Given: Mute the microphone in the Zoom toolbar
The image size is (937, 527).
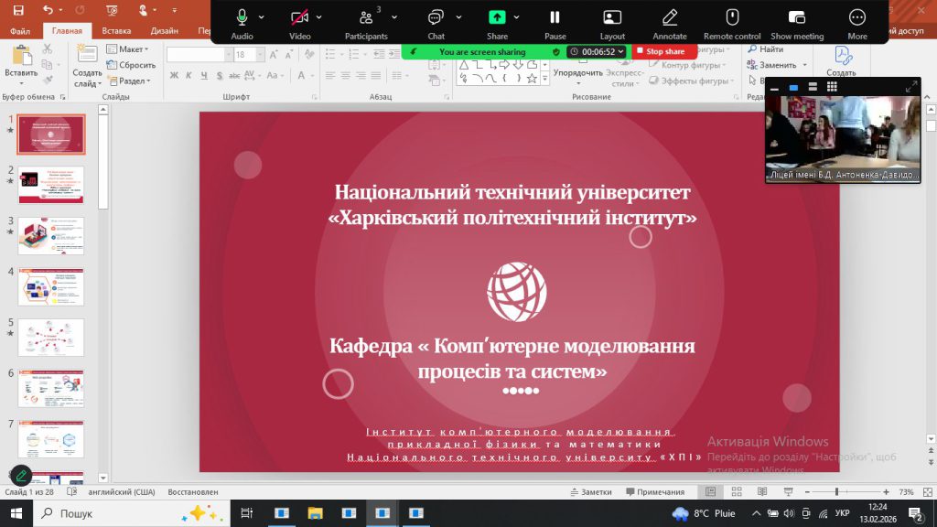Looking at the screenshot, I should tap(242, 17).
